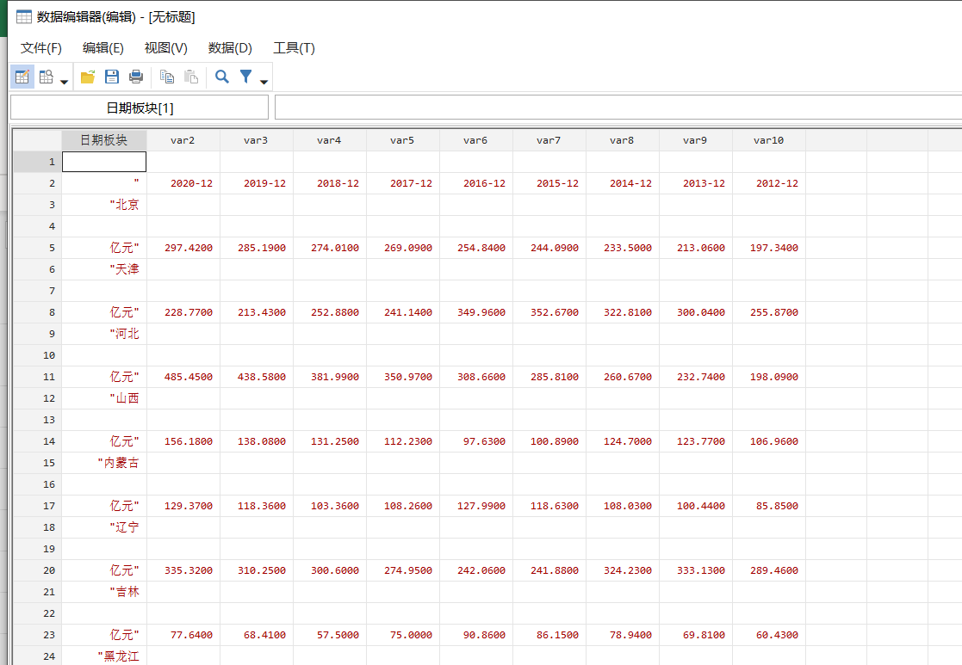Open the 数据(D) menu
Viewport: 962px width, 665px height.
[x=228, y=48]
